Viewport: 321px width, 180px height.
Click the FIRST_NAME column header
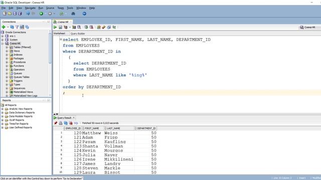pos(93,128)
